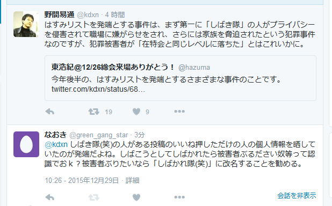332x206 pixels.
Task: Open more options on なおき's tweet
Action: click(x=179, y=197)
